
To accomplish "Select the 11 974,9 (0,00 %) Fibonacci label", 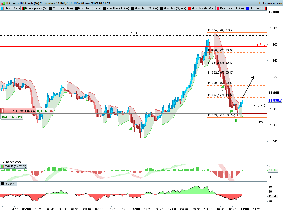I will 219,30.
